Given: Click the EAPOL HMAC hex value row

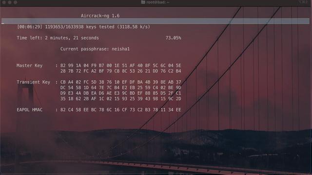Looking at the screenshot, I should 121,110.
